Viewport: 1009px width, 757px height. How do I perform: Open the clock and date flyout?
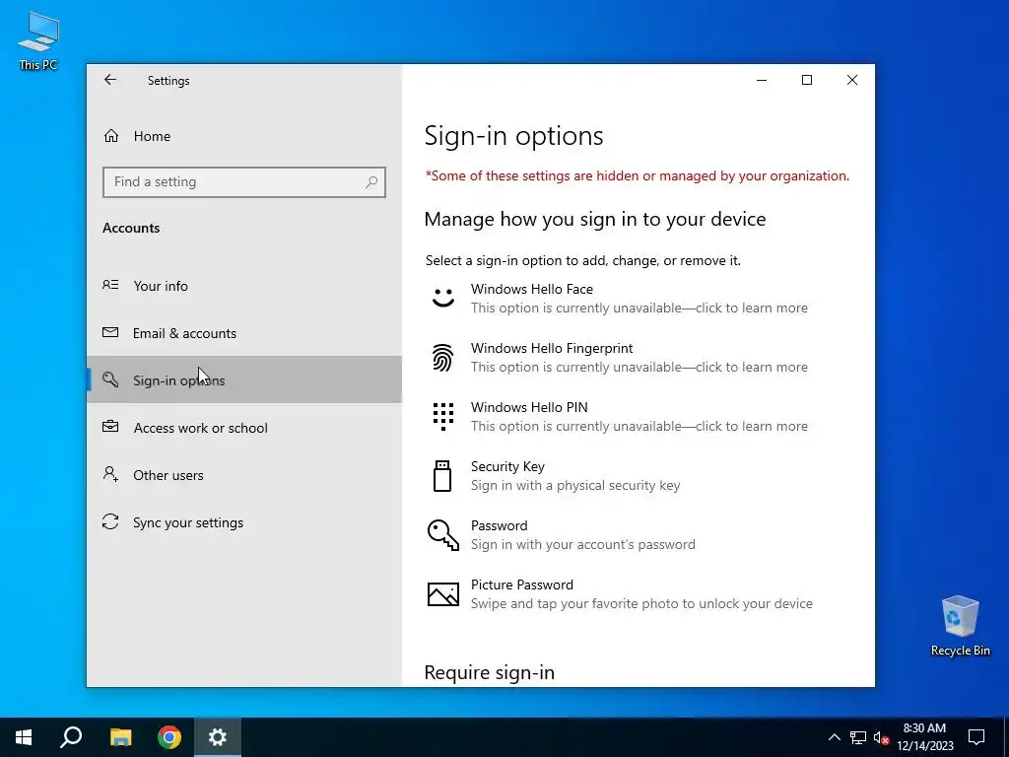pyautogui.click(x=924, y=737)
